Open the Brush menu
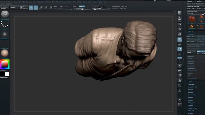Viewport: 205px width, 115px height. click(5, 2)
